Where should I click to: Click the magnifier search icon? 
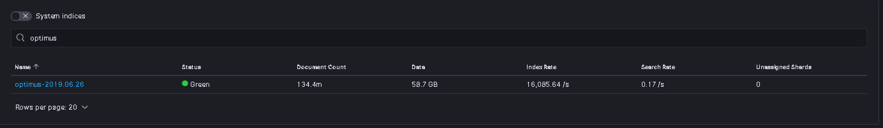tap(20, 38)
